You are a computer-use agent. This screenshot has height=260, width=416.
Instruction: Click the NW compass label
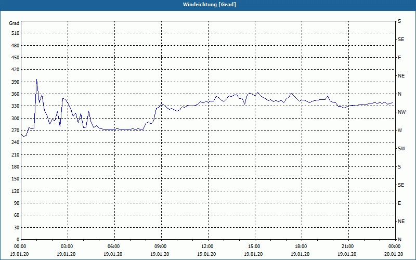[x=401, y=112]
